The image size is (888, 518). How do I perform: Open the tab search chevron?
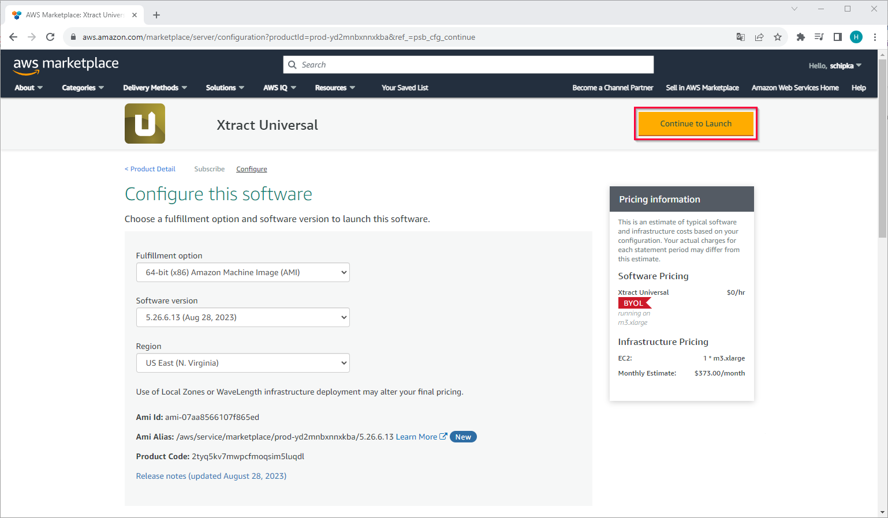[x=794, y=9]
